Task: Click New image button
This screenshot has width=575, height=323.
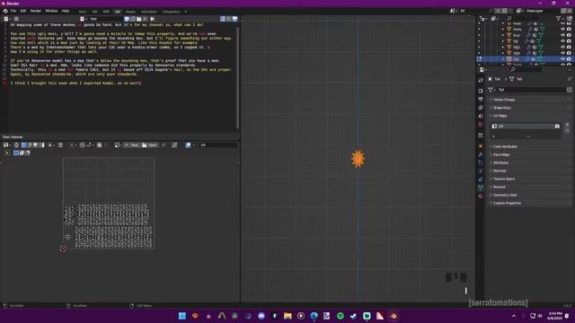Action: tap(132, 145)
